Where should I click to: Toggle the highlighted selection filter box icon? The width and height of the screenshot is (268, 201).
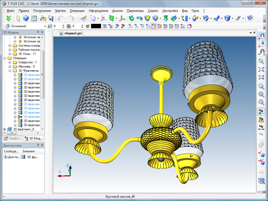tap(153, 26)
